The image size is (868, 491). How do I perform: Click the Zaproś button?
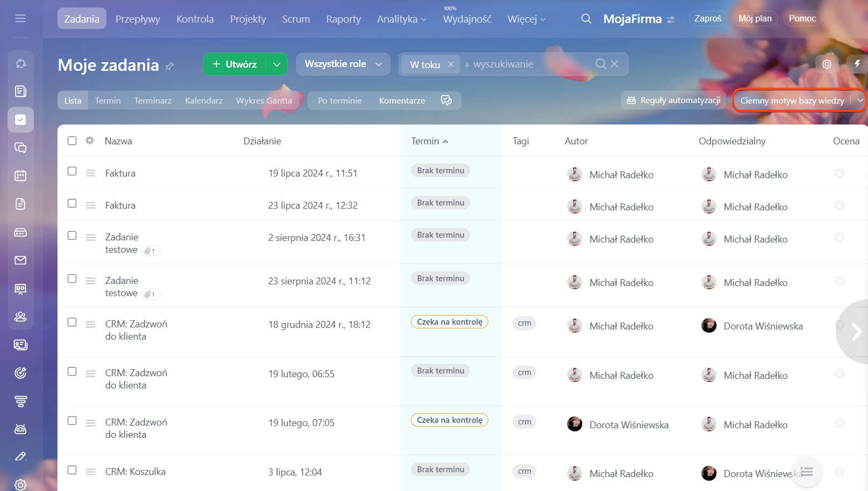tap(707, 18)
